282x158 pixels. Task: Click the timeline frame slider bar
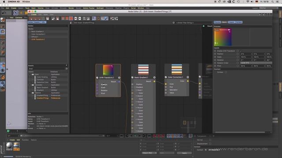(62, 136)
